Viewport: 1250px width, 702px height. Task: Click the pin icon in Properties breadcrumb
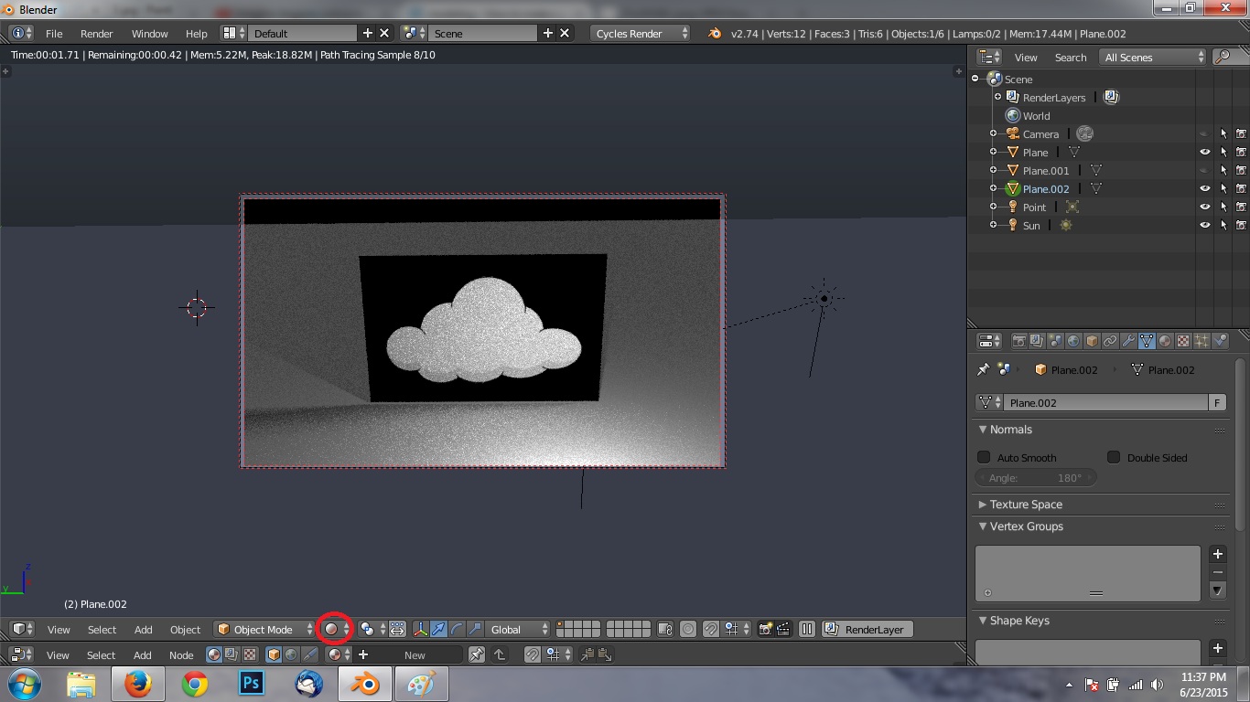pos(984,369)
